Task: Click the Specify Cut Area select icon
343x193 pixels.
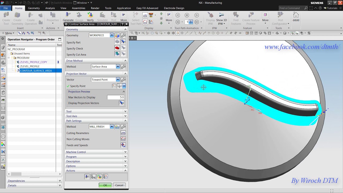Action: point(117,54)
